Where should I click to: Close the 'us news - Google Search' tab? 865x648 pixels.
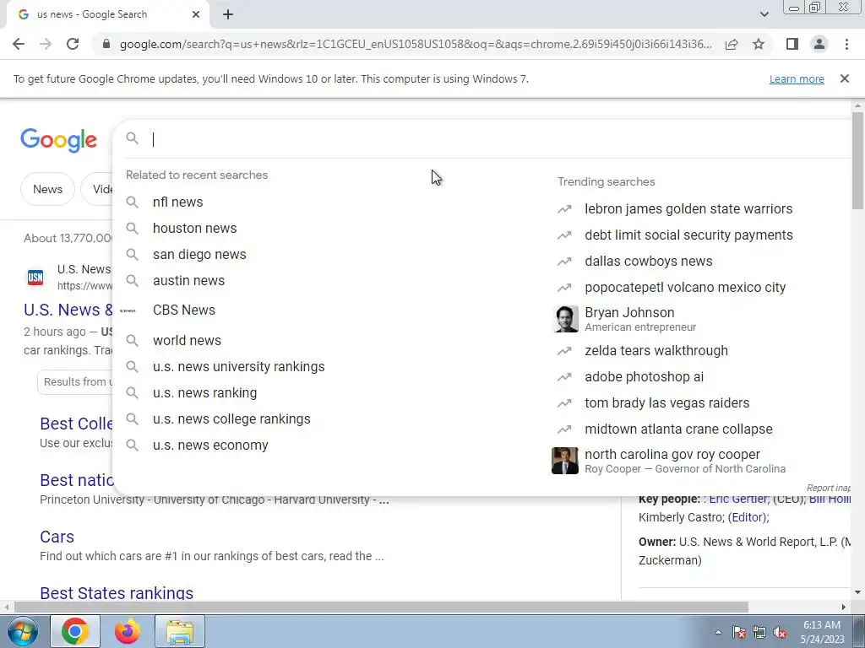pos(196,14)
